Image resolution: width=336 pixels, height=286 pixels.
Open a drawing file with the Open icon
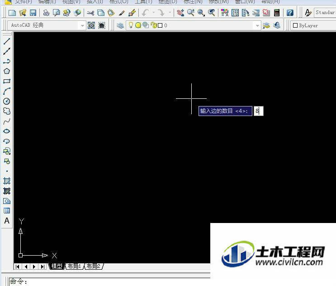click(x=23, y=13)
